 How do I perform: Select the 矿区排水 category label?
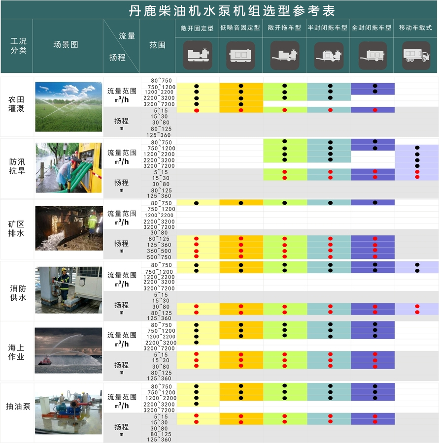pos(16,228)
